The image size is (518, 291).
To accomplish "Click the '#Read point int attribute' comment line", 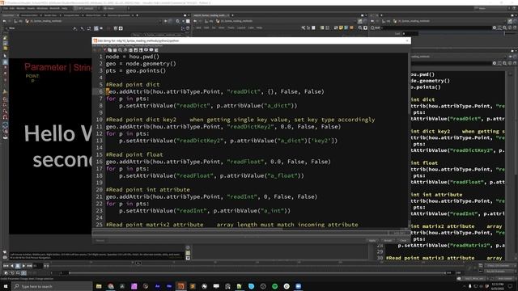I will [148, 190].
